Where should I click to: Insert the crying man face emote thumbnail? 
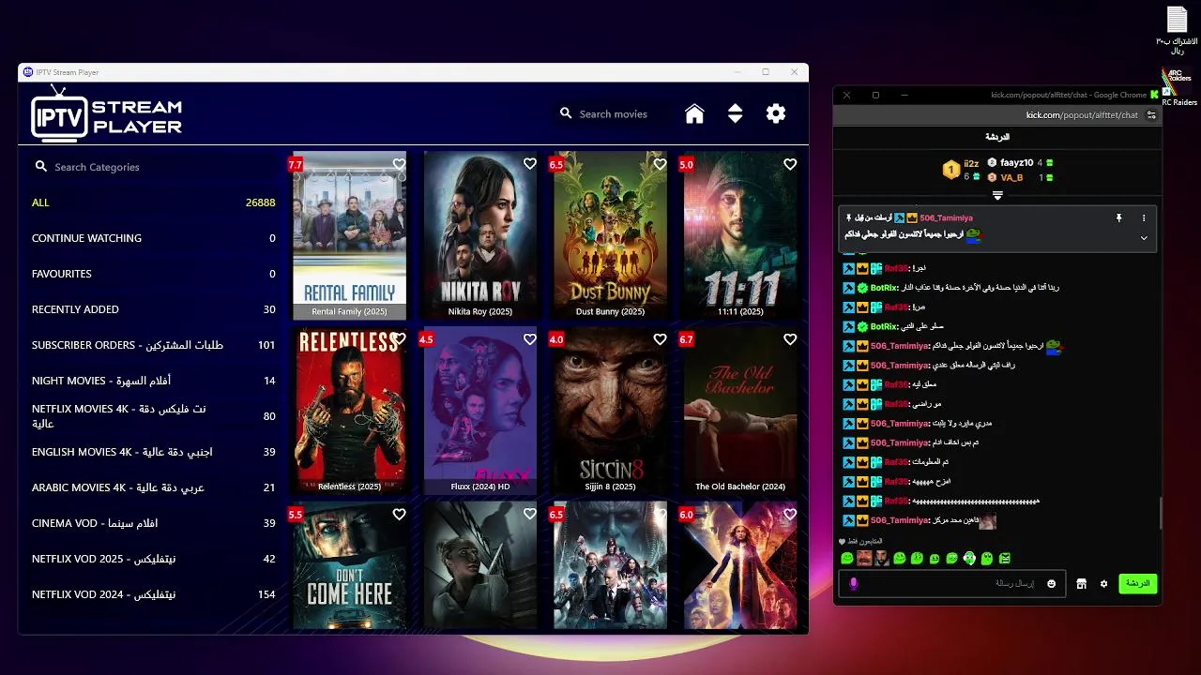pos(864,558)
